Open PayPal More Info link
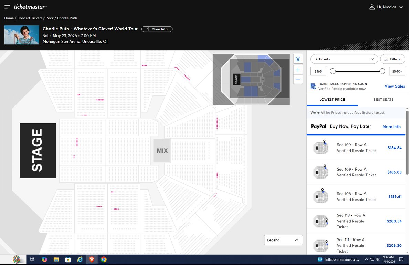413x265 pixels. [392, 126]
